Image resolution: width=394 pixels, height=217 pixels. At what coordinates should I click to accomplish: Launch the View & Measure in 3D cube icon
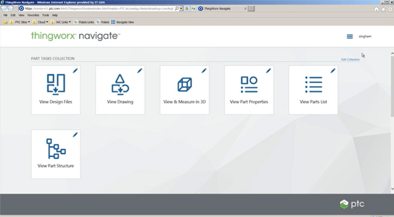(x=185, y=84)
